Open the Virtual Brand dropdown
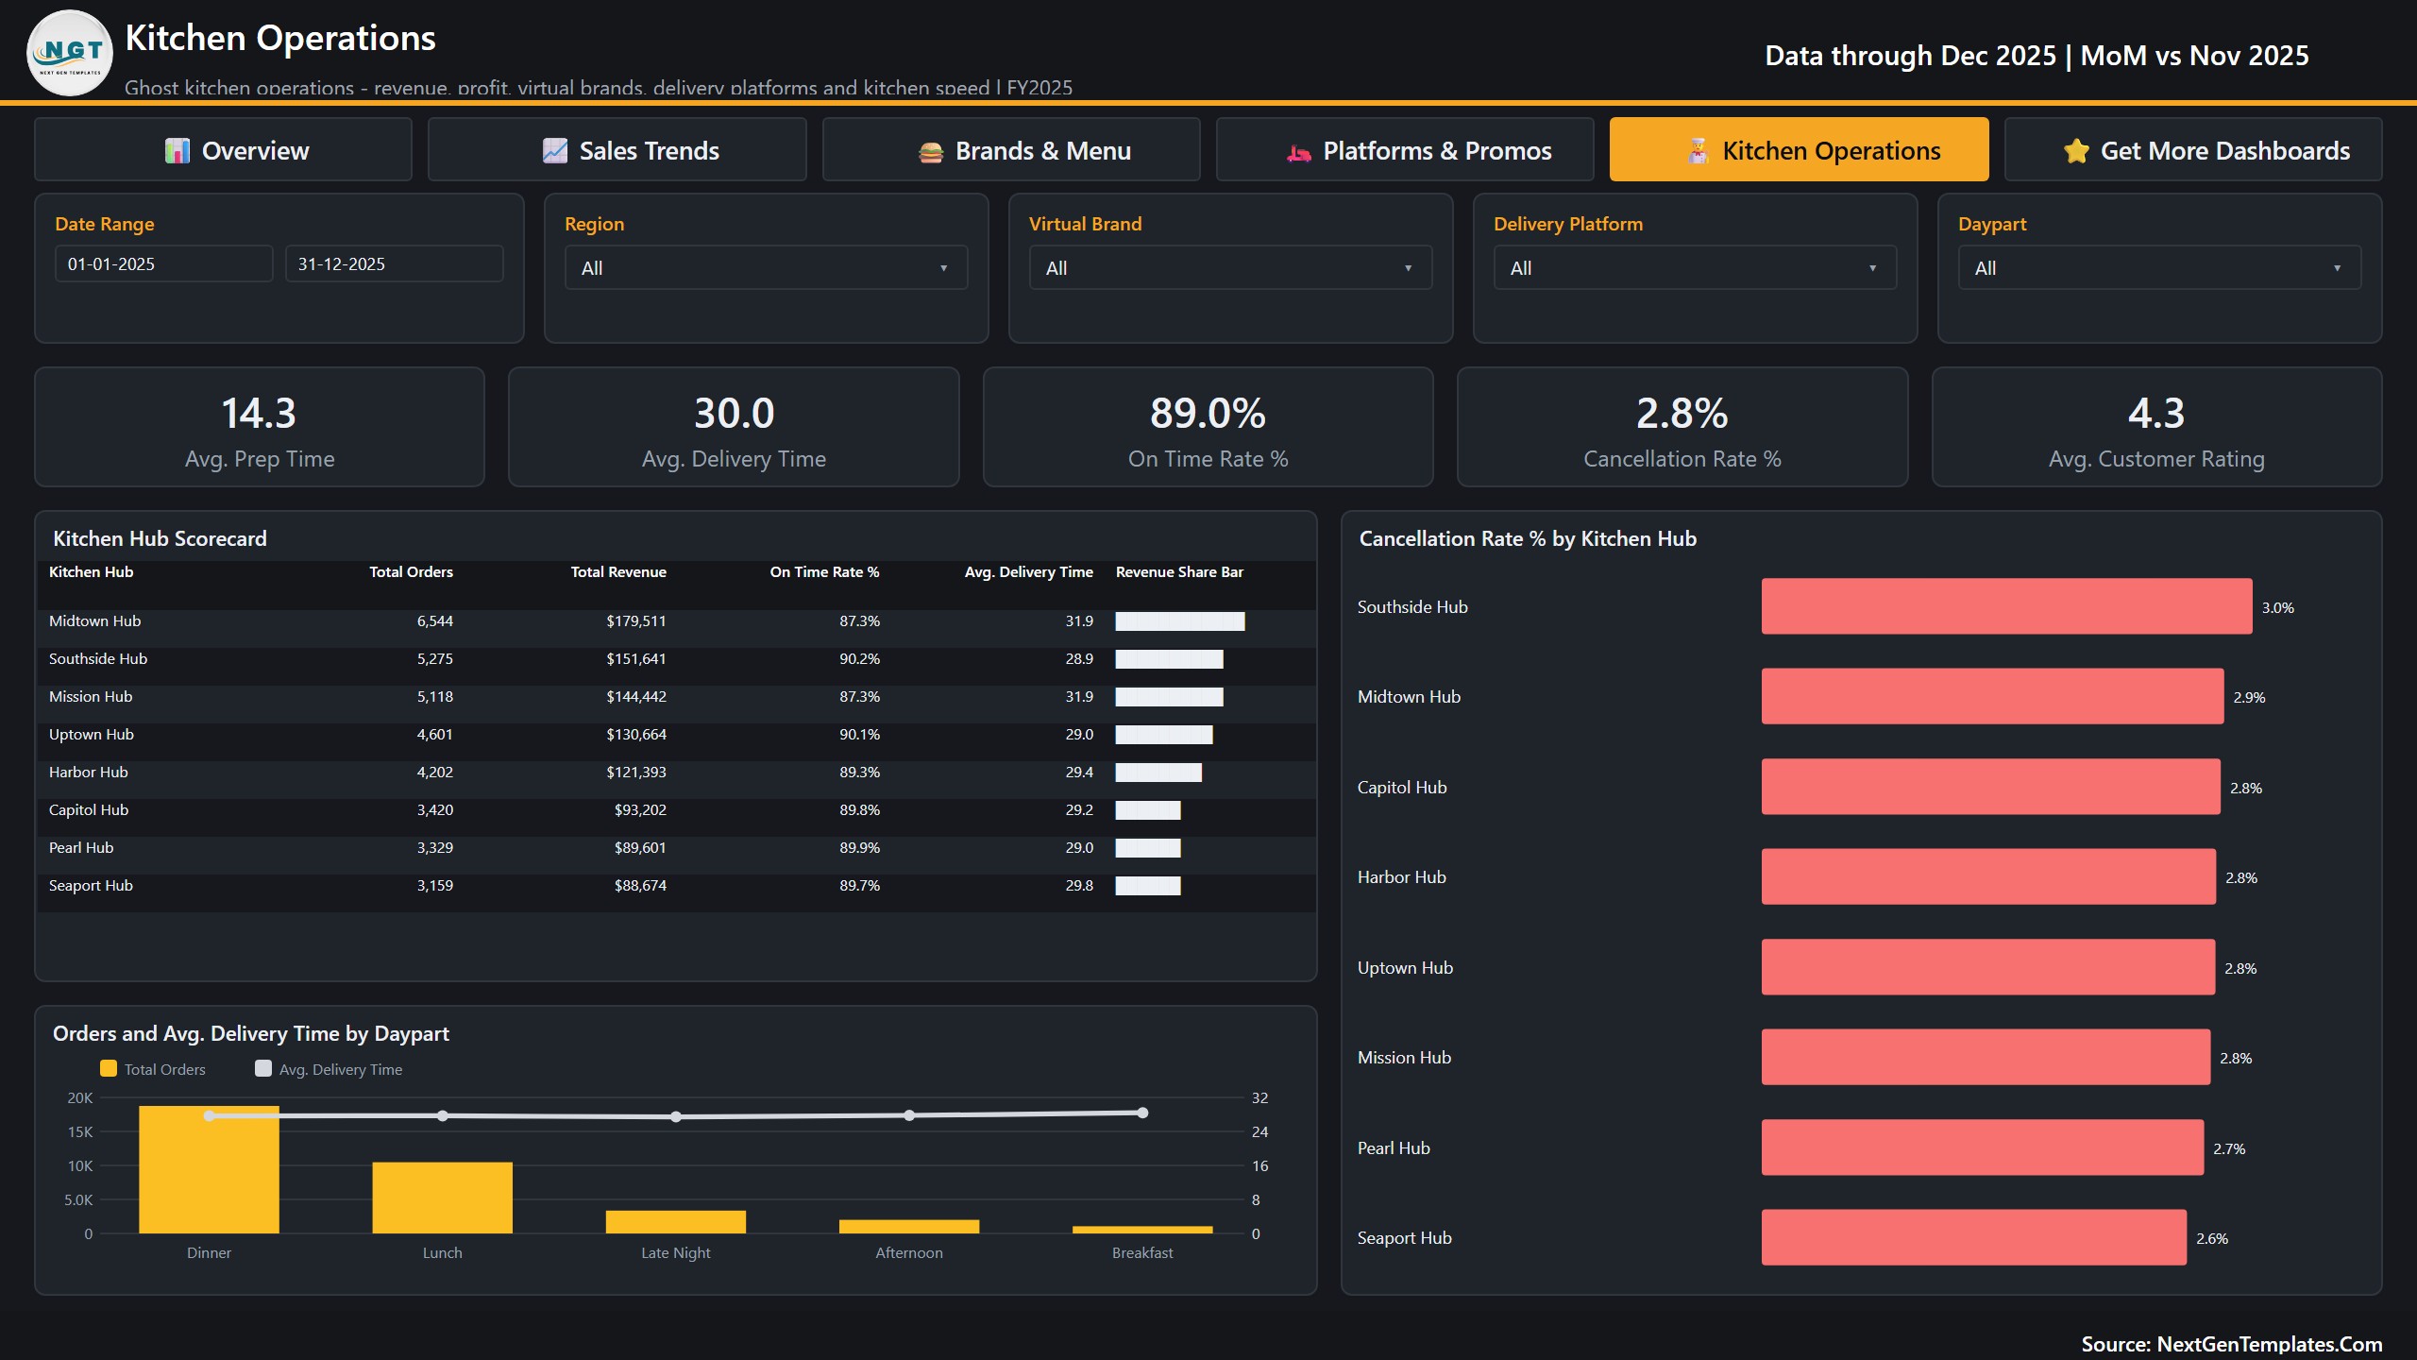 coord(1231,268)
